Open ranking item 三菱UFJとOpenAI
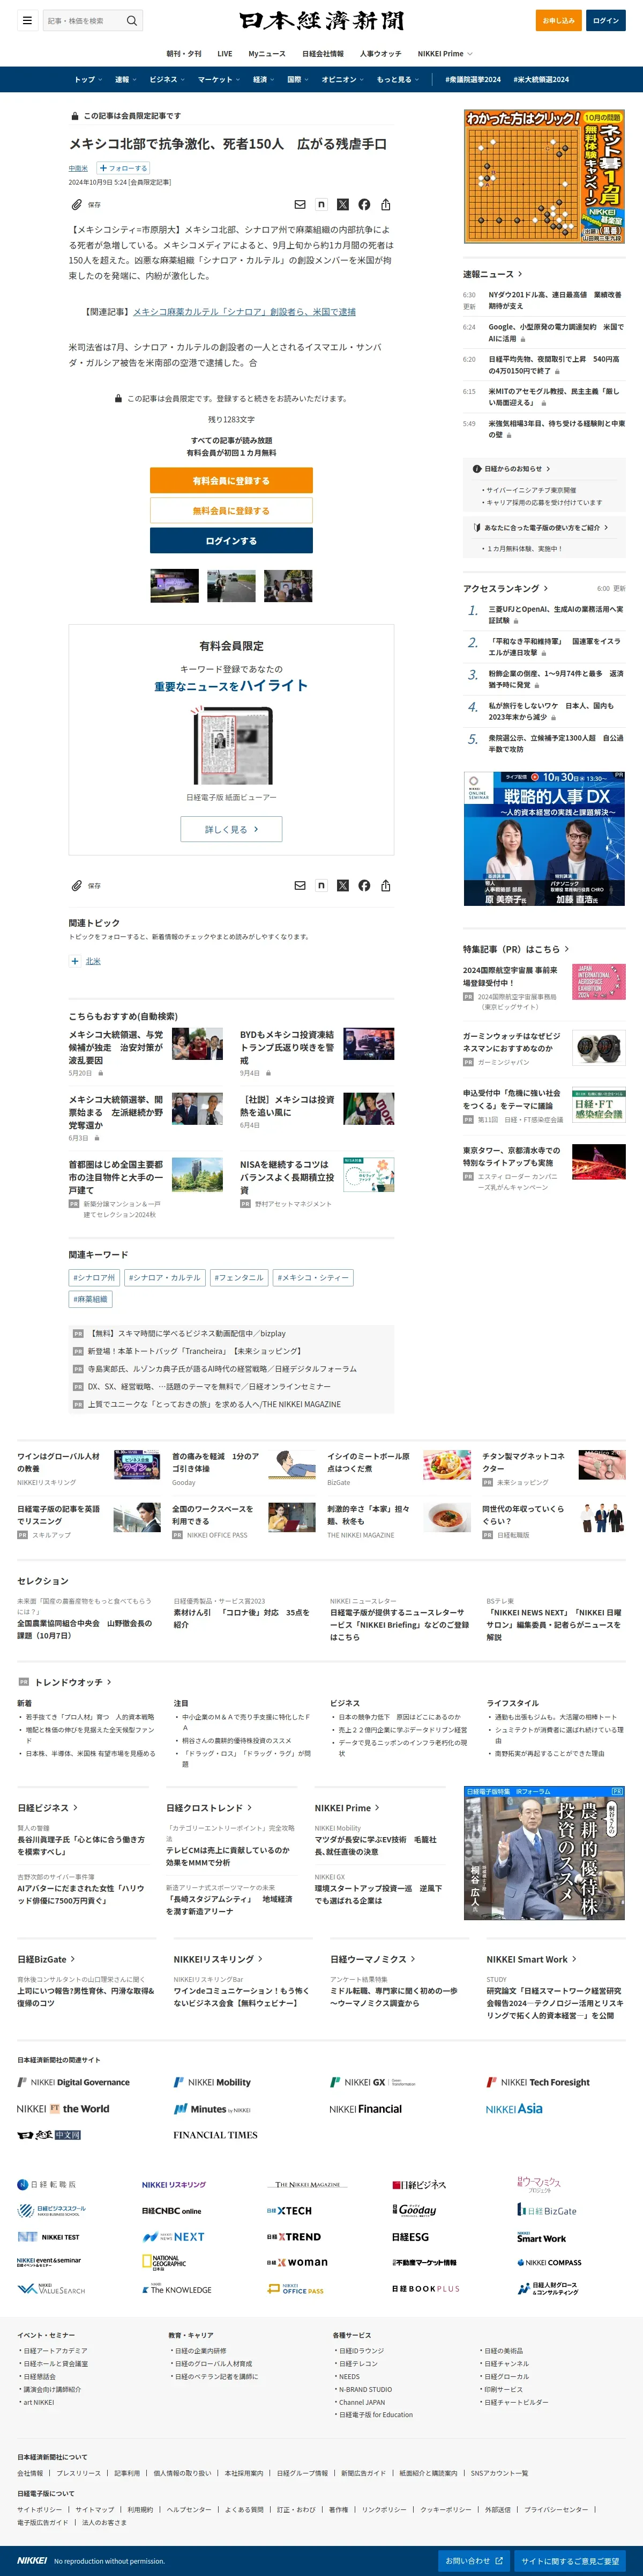This screenshot has height=2576, width=643. coord(555,615)
